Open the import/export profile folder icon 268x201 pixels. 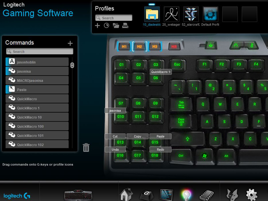tap(116, 26)
